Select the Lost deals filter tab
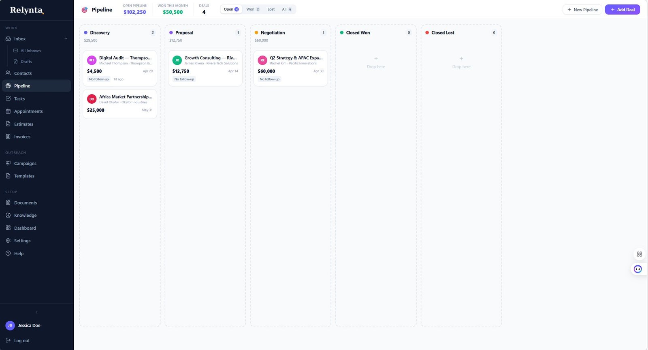Viewport: 648px width, 350px height. pos(271,9)
